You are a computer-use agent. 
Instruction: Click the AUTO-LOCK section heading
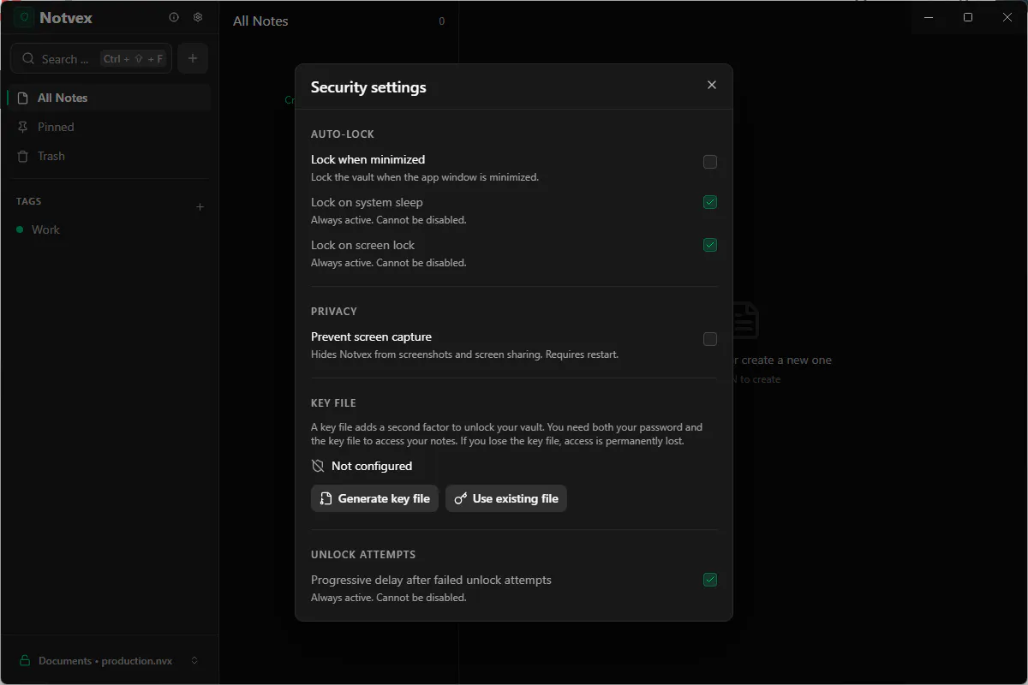coord(343,134)
